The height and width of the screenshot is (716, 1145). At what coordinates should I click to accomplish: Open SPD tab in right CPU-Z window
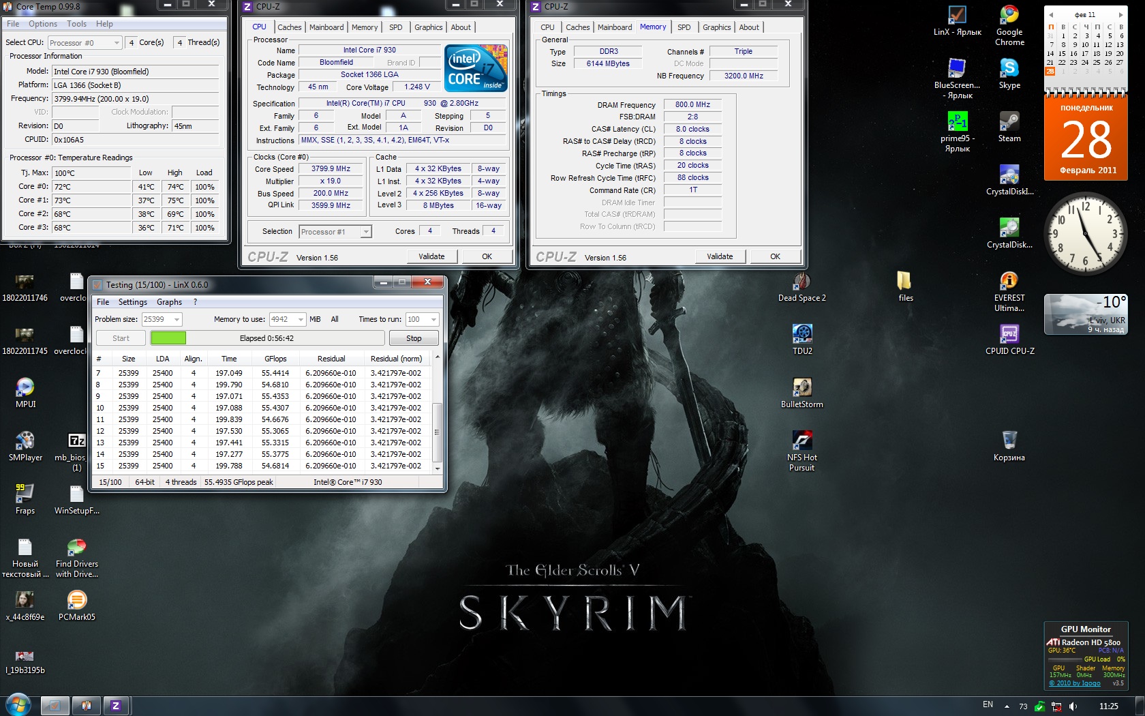[684, 27]
